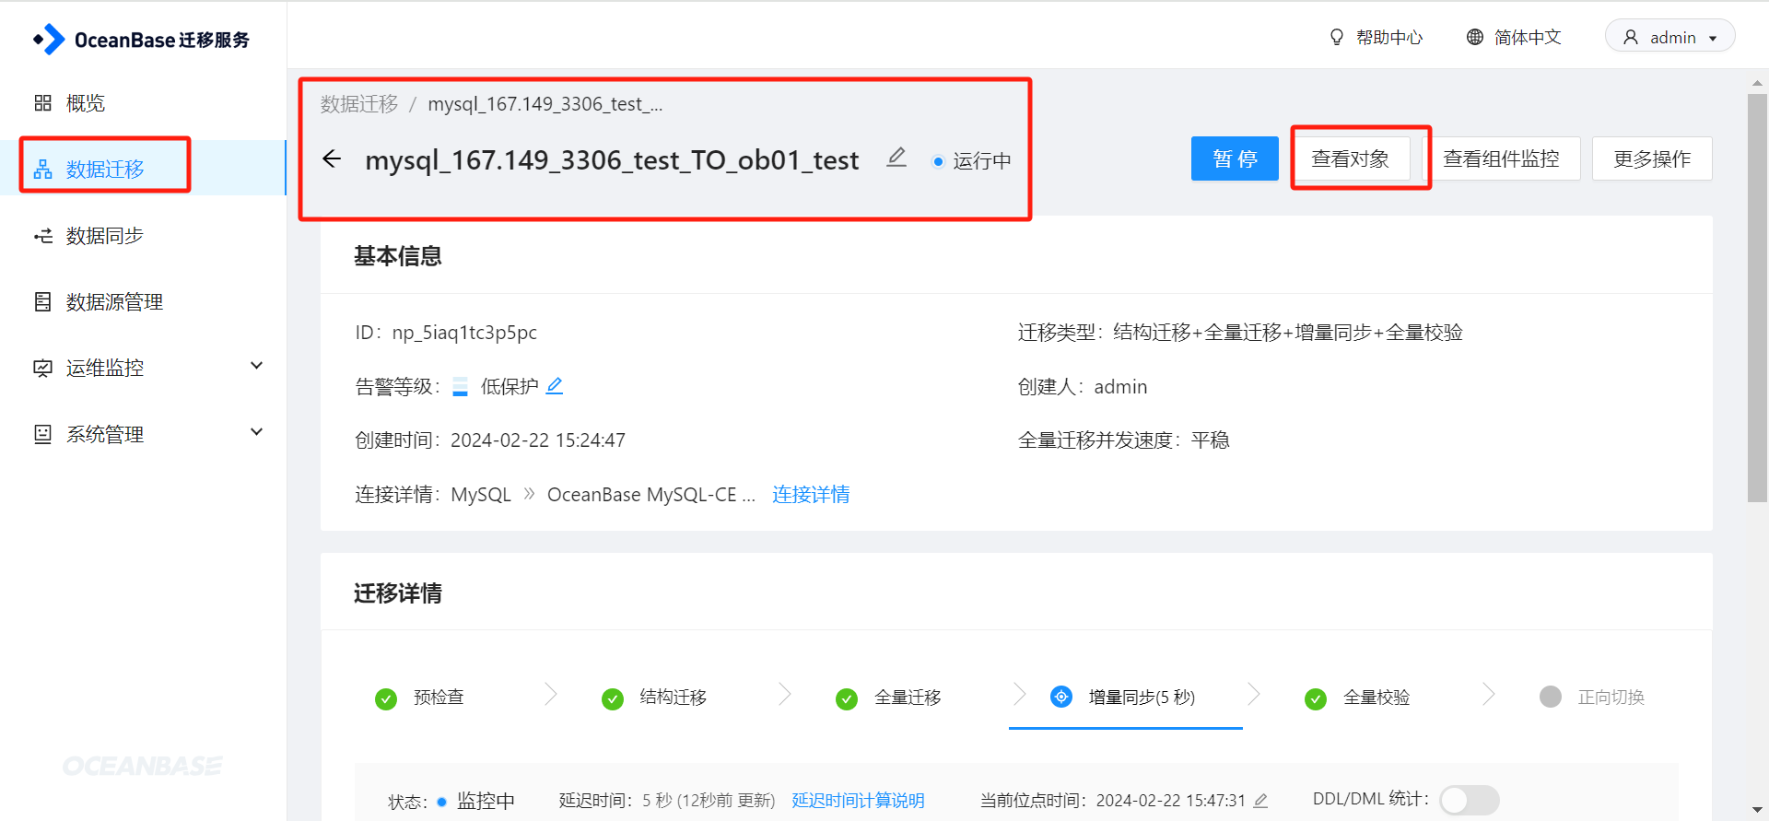This screenshot has height=821, width=1769.
Task: Open the 帮助中心 help link
Action: click(x=1389, y=38)
